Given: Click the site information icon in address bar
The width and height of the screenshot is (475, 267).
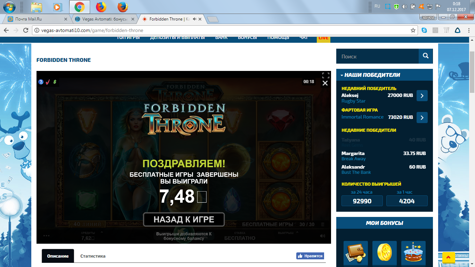Looking at the screenshot, I should [37, 31].
